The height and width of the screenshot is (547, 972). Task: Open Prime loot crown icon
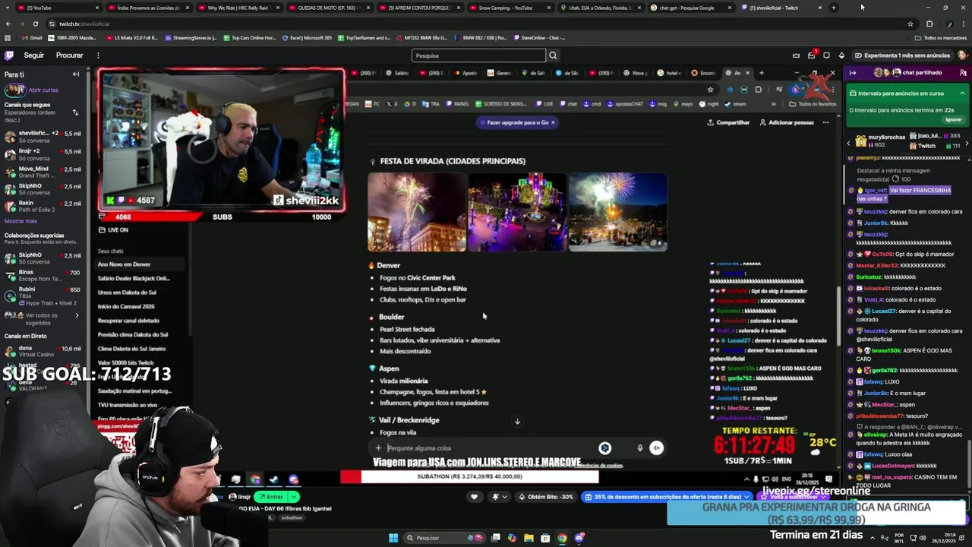pyautogui.click(x=796, y=55)
